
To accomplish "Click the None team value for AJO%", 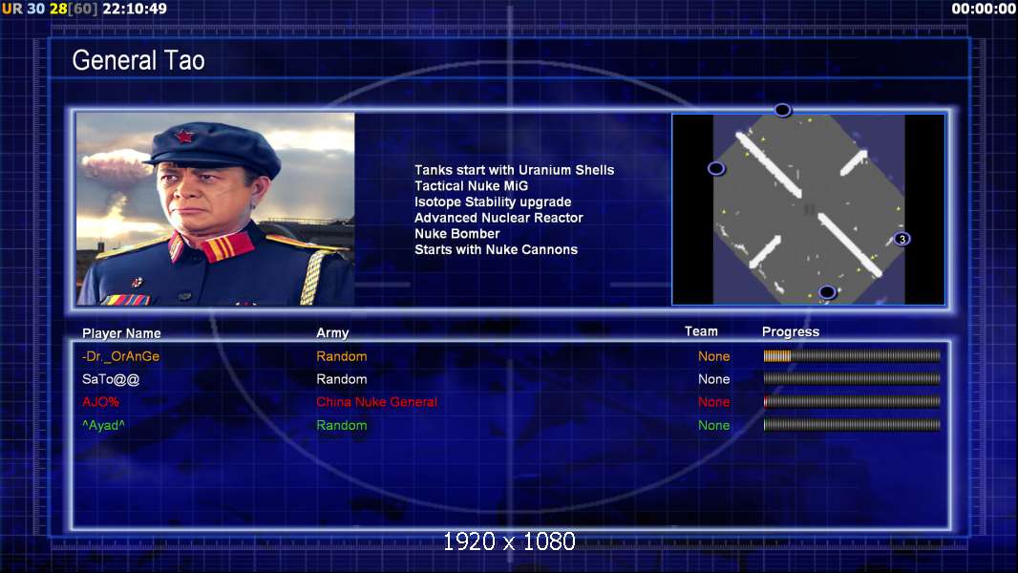I will (x=713, y=402).
